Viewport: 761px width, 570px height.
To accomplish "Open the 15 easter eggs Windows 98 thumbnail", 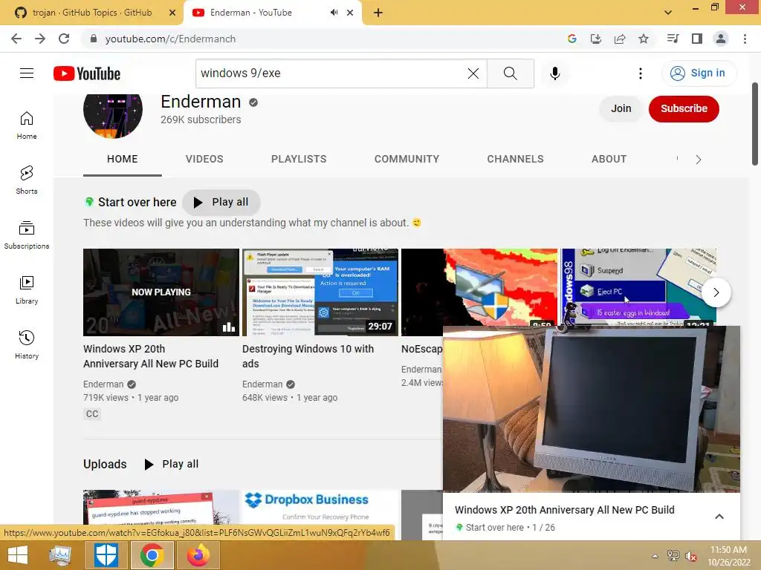I will [638, 287].
